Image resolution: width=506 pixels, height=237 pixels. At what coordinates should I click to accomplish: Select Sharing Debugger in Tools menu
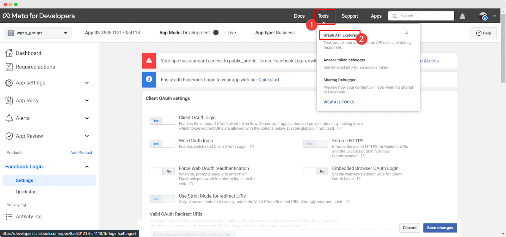click(x=339, y=80)
